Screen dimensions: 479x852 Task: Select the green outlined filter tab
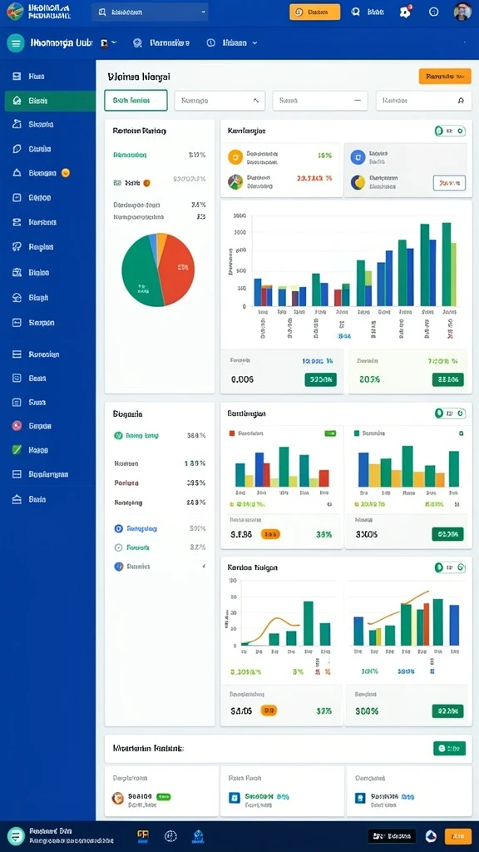136,101
